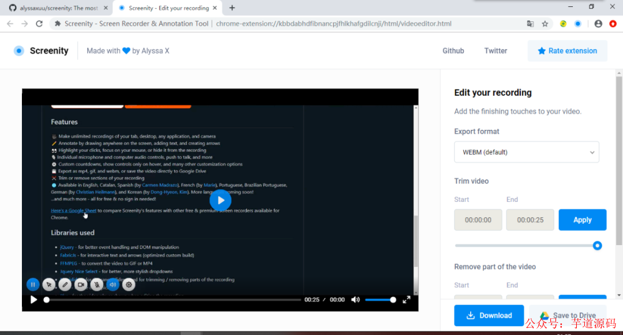Open a new browser tab
The width and height of the screenshot is (623, 335).
[232, 8]
